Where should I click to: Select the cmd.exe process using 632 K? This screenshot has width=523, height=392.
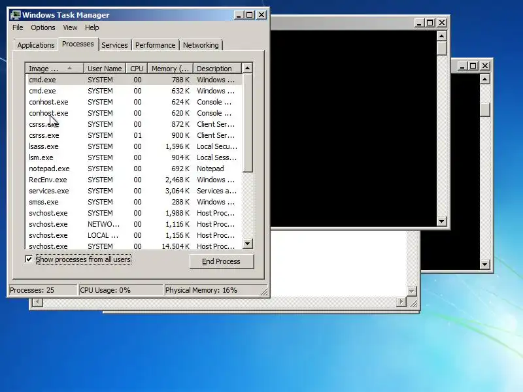click(x=133, y=91)
